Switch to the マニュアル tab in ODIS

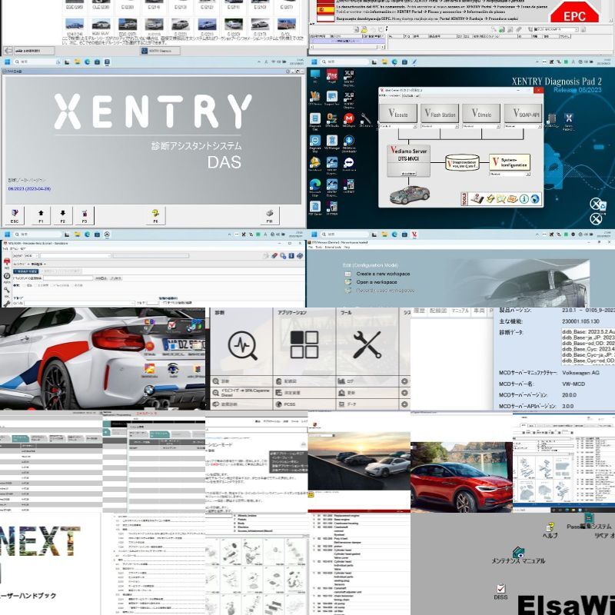point(460,311)
